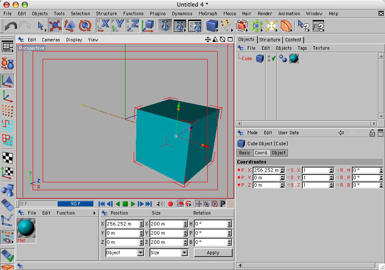Select the Mat material thumbnail
385x270 pixels.
[x=26, y=228]
